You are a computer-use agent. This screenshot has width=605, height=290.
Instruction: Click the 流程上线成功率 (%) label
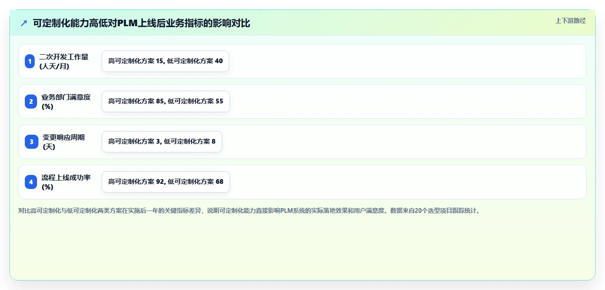[66, 182]
